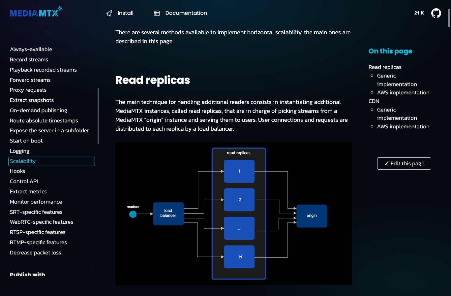Open Decrease packet loss page
This screenshot has width=451, height=296.
36,253
